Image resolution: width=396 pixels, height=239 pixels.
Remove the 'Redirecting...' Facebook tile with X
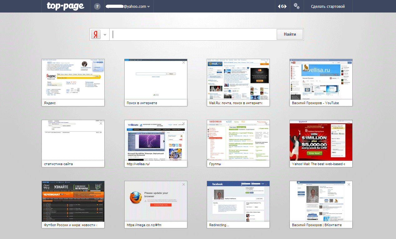(266, 185)
